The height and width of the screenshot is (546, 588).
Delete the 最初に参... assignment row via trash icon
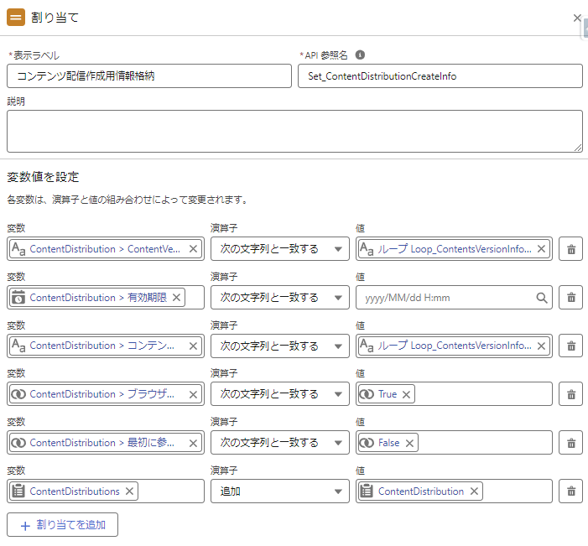point(570,443)
